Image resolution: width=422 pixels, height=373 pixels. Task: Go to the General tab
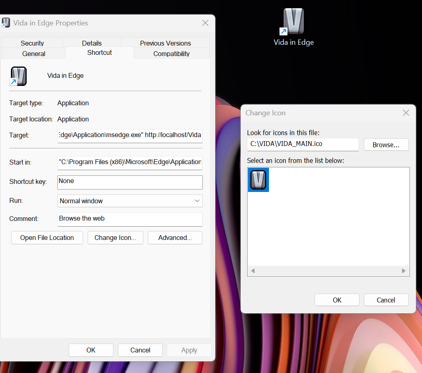(x=34, y=54)
